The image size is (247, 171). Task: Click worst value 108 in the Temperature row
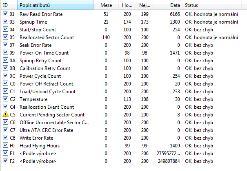pos(145,99)
